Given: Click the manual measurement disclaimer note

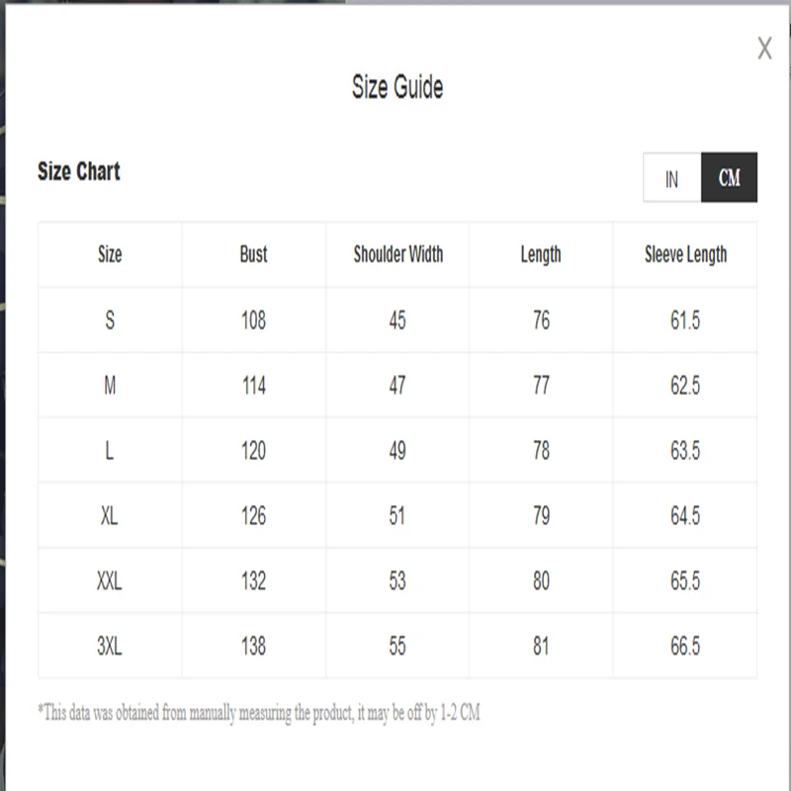Looking at the screenshot, I should coord(259,713).
